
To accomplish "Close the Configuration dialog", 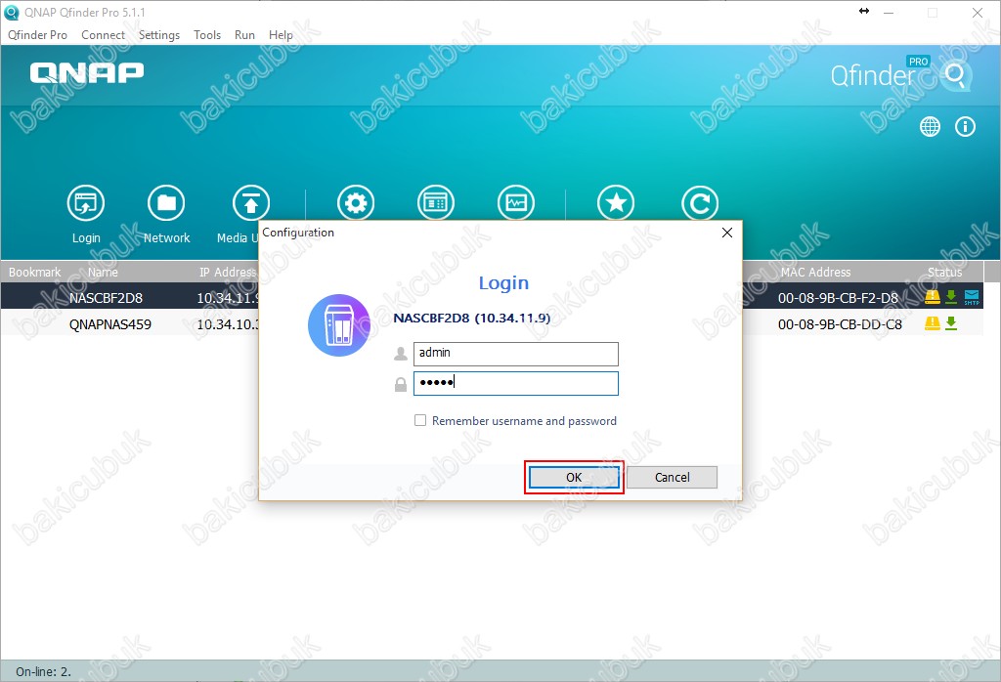I will 726,233.
